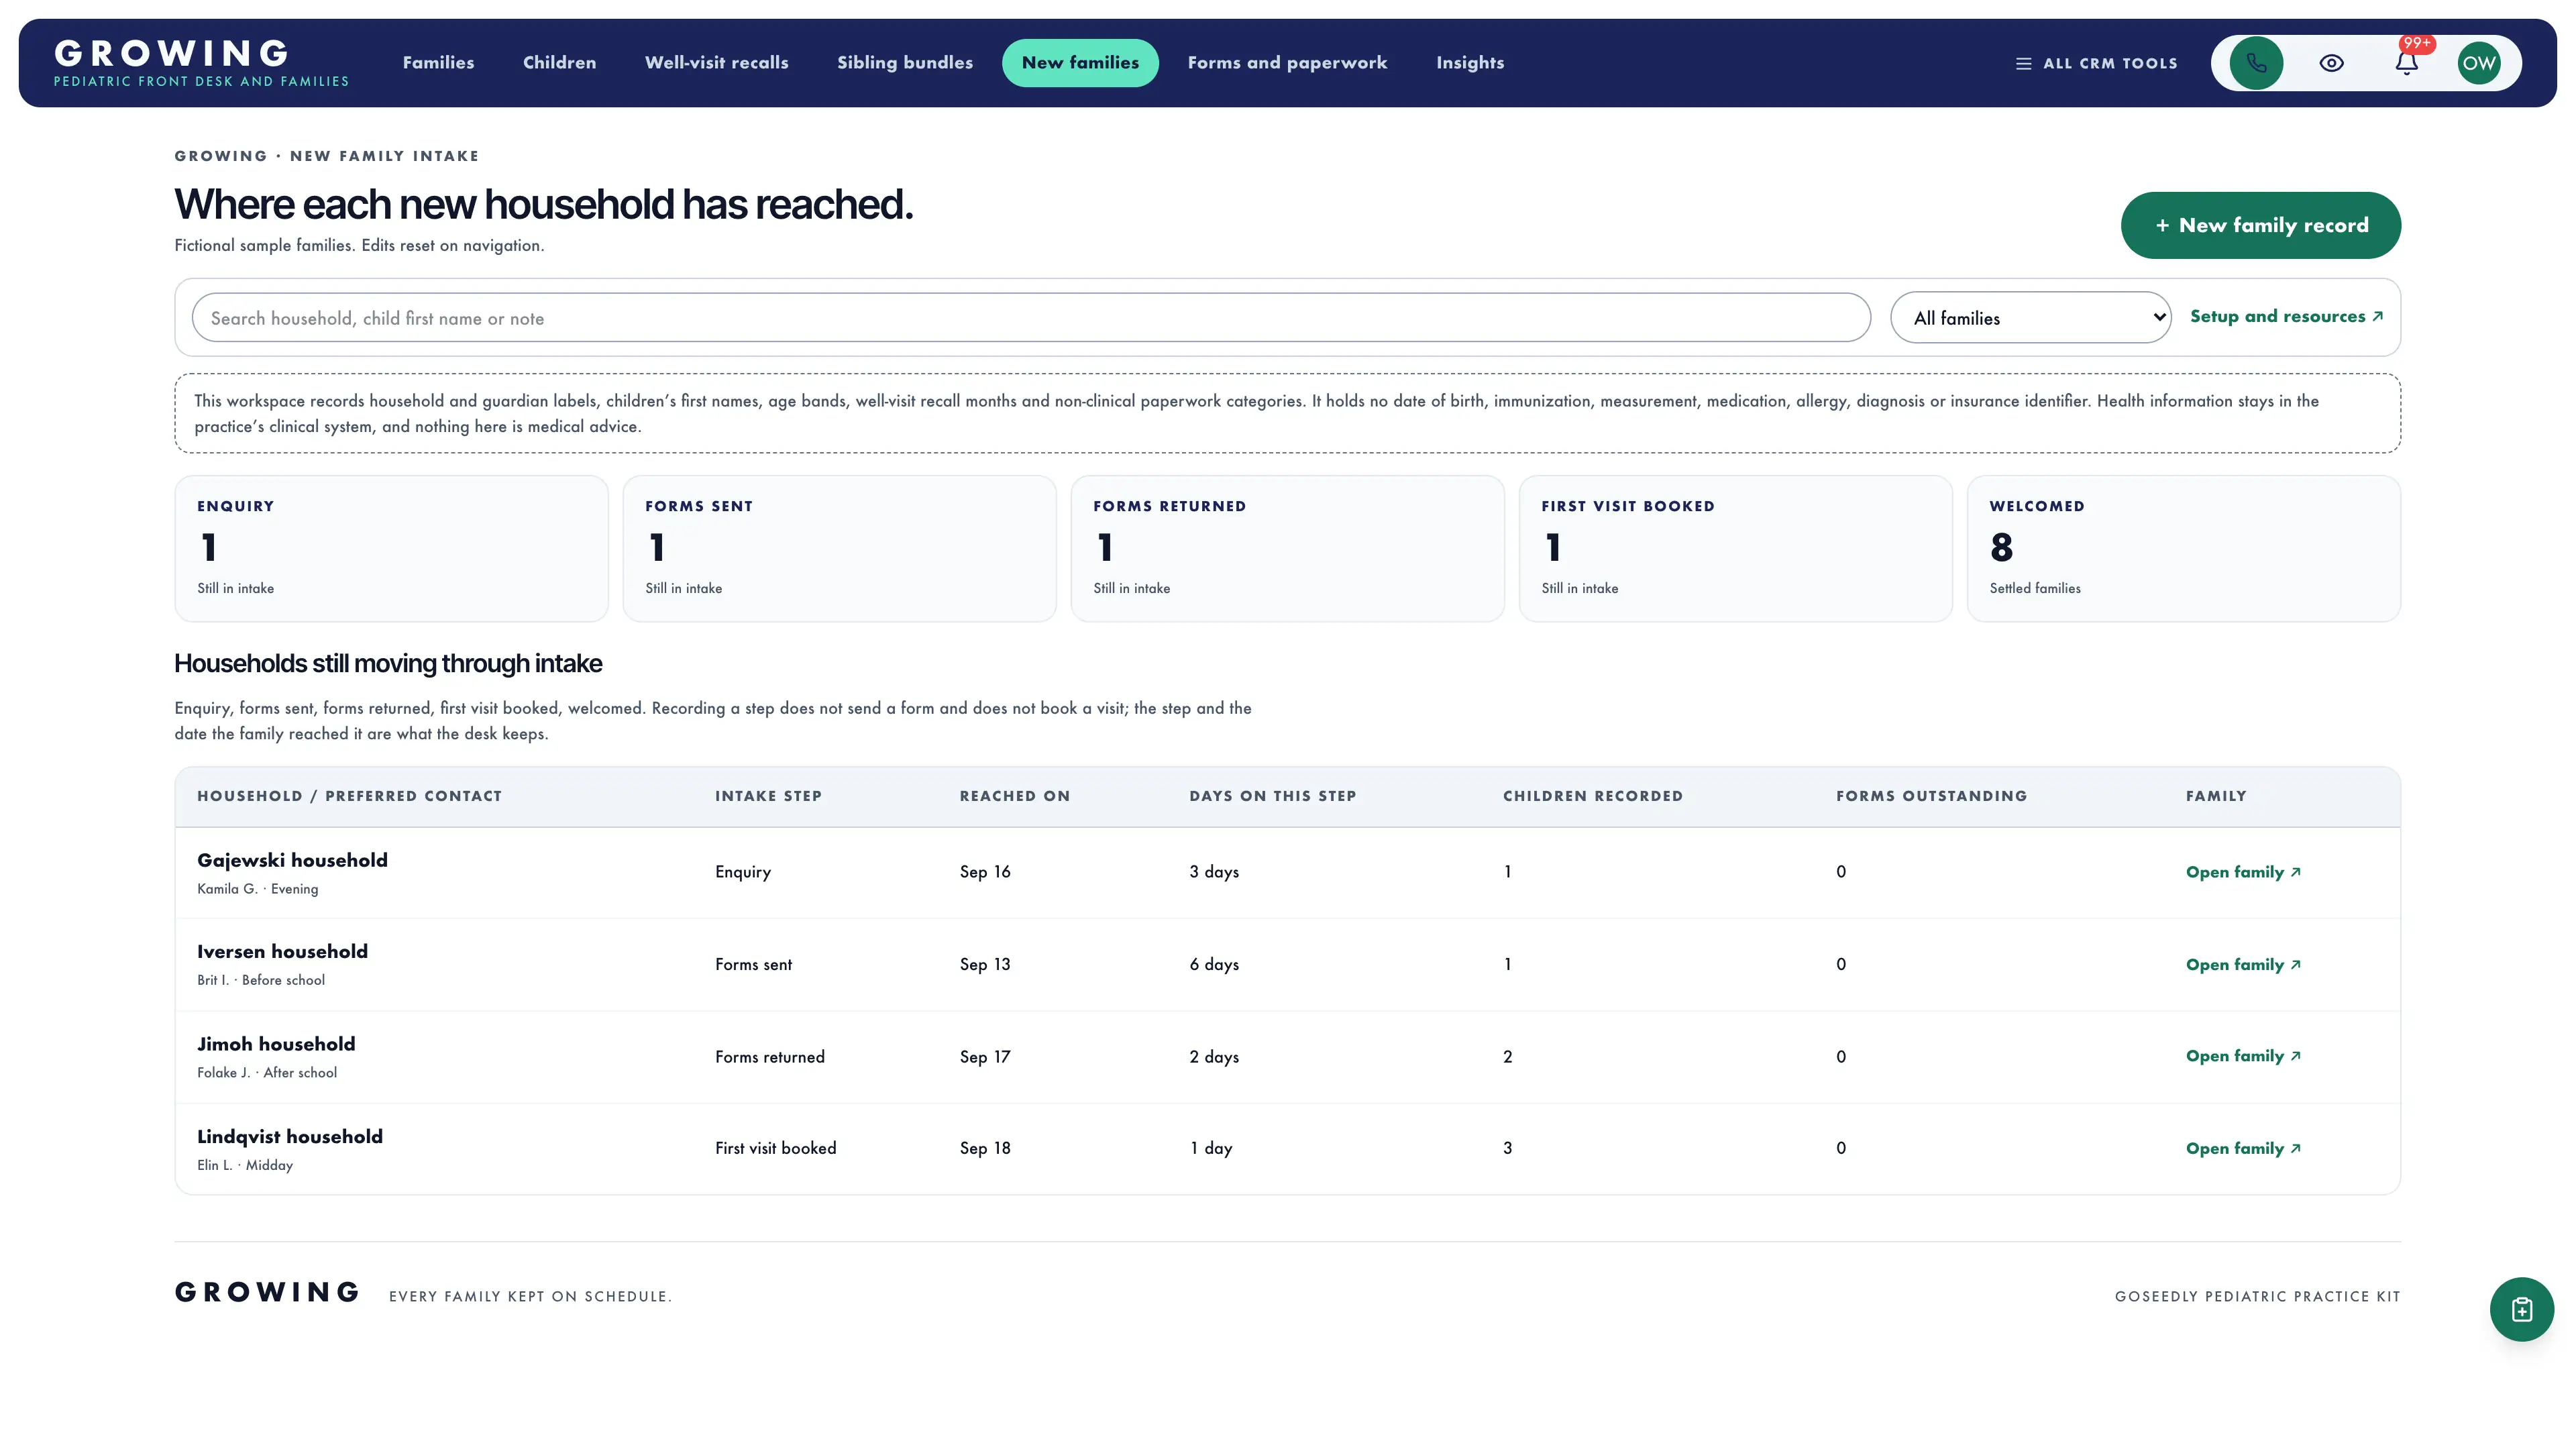Open the OW user avatar menu
Screen dimensions: 2576x1449
2479,63
